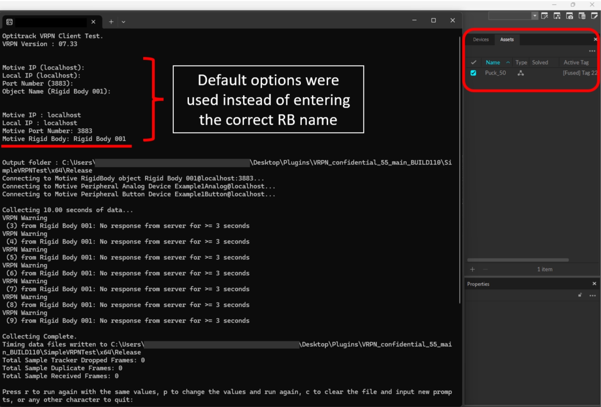Viewport: 601px width, 407px height.
Task: Add a new terminal tab with plus button
Action: click(x=111, y=22)
